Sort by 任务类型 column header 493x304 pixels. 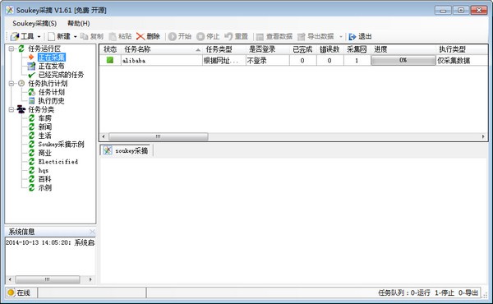[224, 49]
